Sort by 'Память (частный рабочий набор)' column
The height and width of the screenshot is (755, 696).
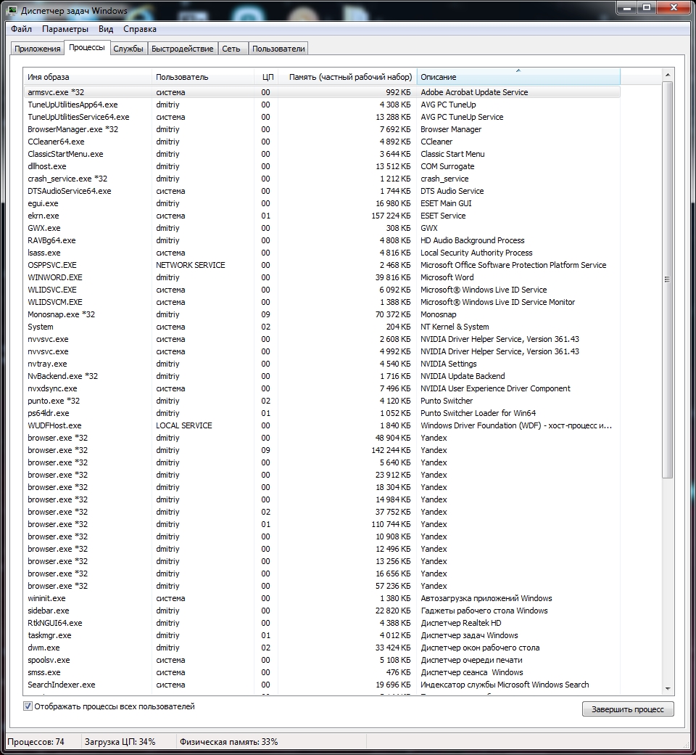(x=349, y=77)
